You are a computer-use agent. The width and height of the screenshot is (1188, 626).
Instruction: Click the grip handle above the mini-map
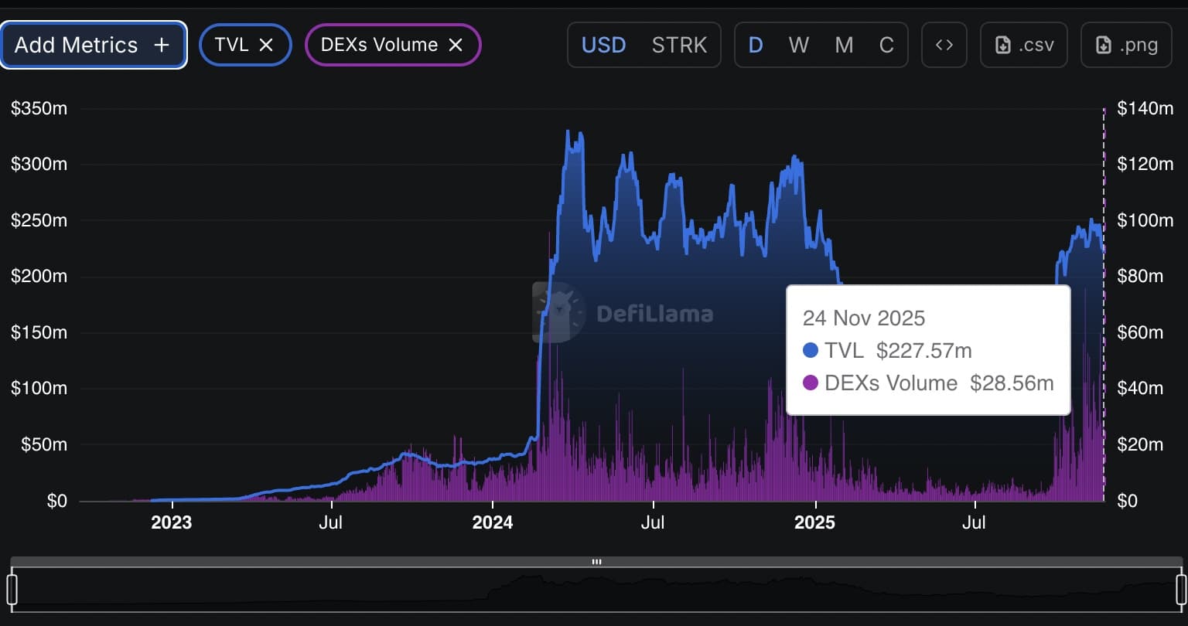596,562
